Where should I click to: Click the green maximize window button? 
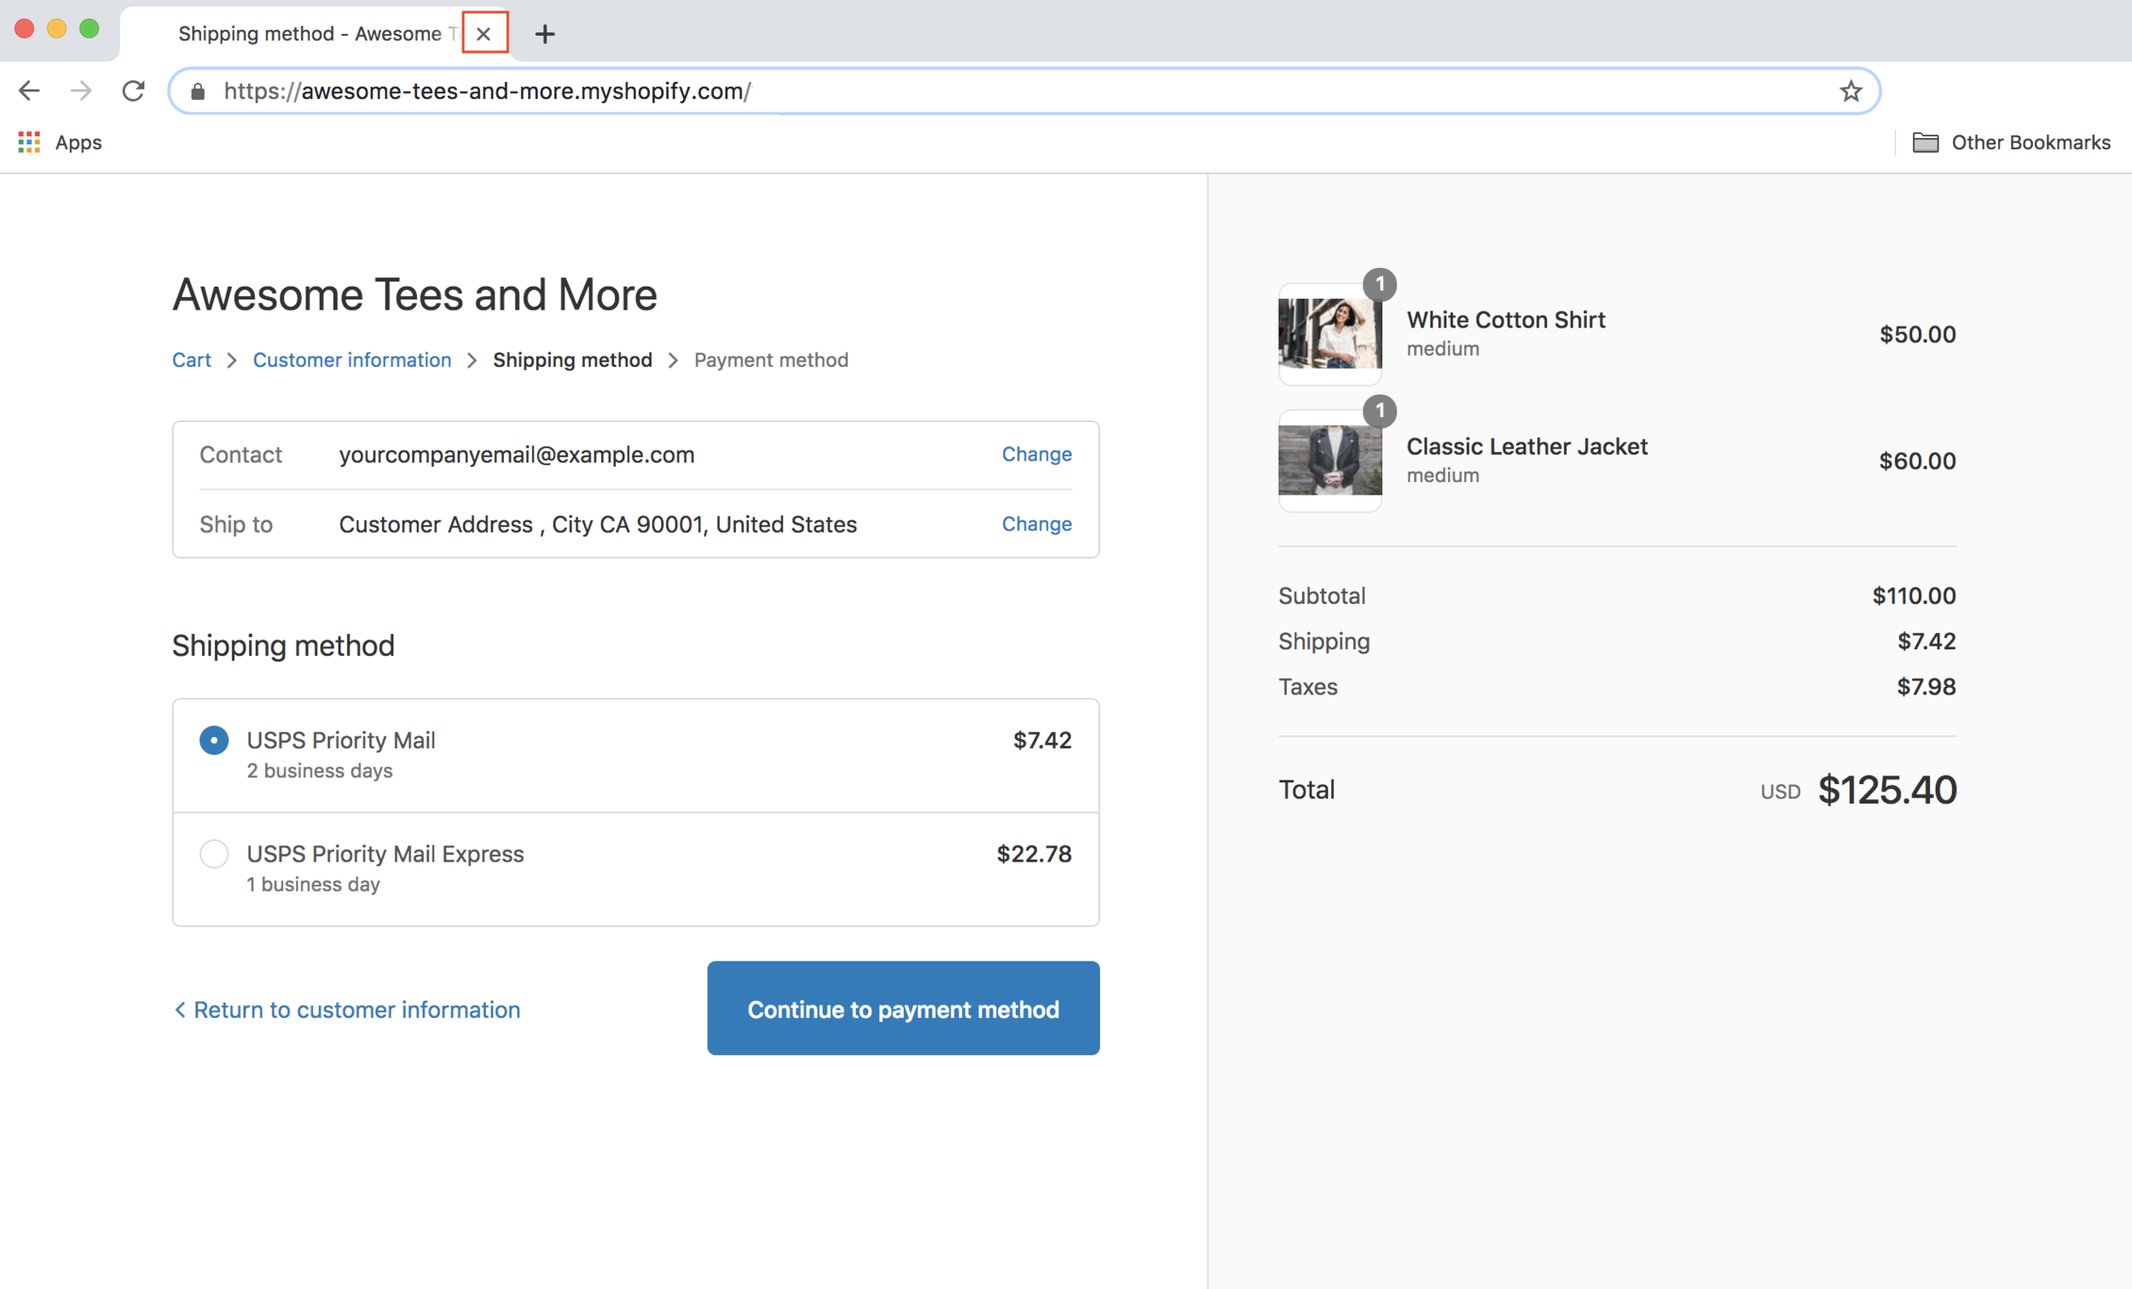(x=90, y=28)
